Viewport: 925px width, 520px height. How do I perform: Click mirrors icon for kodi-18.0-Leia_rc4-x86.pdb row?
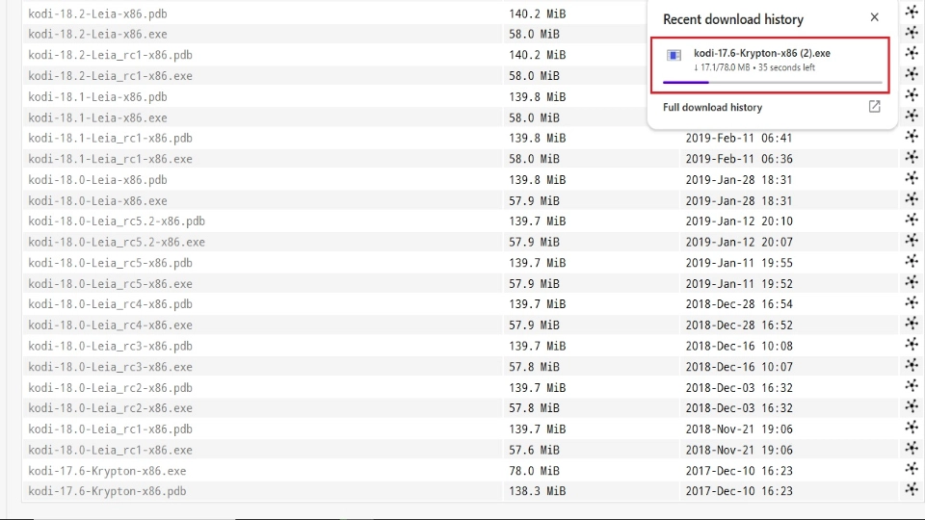click(x=912, y=302)
